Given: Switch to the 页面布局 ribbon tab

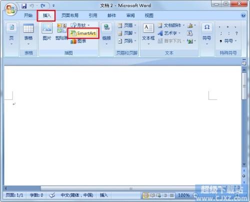Looking at the screenshot, I should click(x=70, y=15).
